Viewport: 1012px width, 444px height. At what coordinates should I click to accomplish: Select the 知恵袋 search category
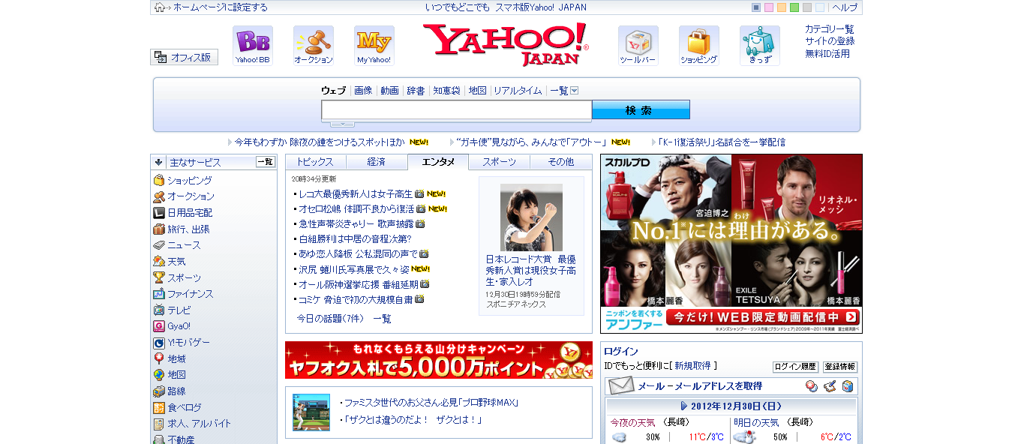click(x=446, y=91)
